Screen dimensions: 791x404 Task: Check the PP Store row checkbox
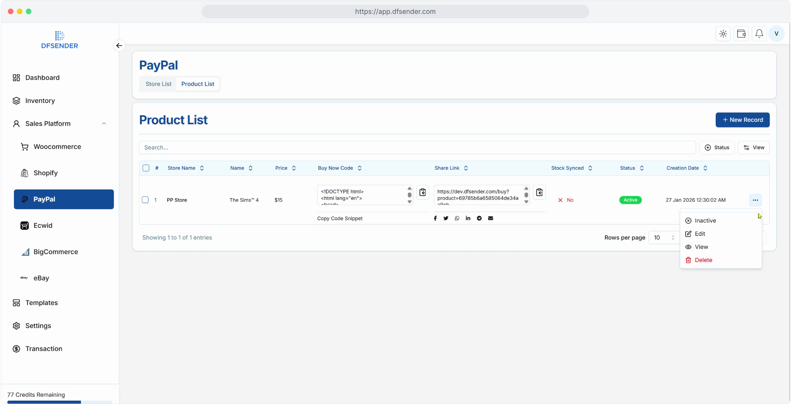click(x=145, y=200)
